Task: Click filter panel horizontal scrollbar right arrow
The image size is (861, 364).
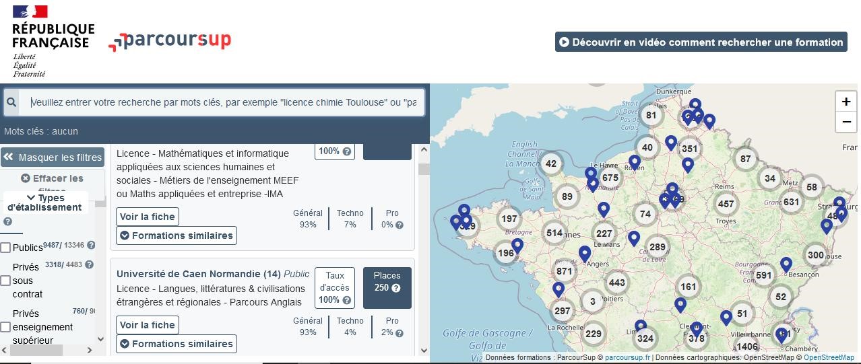Action: tap(91, 350)
